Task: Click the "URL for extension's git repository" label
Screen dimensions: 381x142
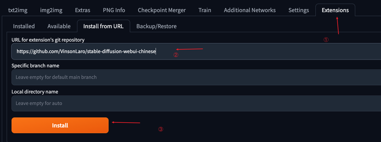Action: pyautogui.click(x=48, y=40)
